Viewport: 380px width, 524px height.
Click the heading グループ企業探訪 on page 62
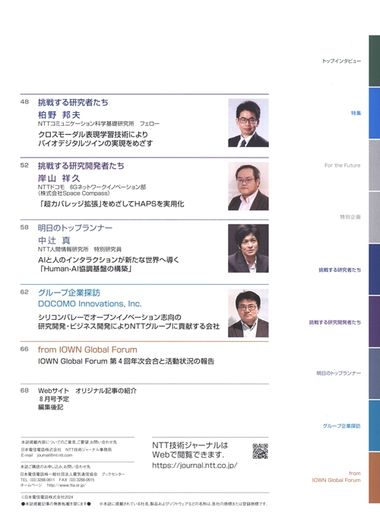[69, 292]
